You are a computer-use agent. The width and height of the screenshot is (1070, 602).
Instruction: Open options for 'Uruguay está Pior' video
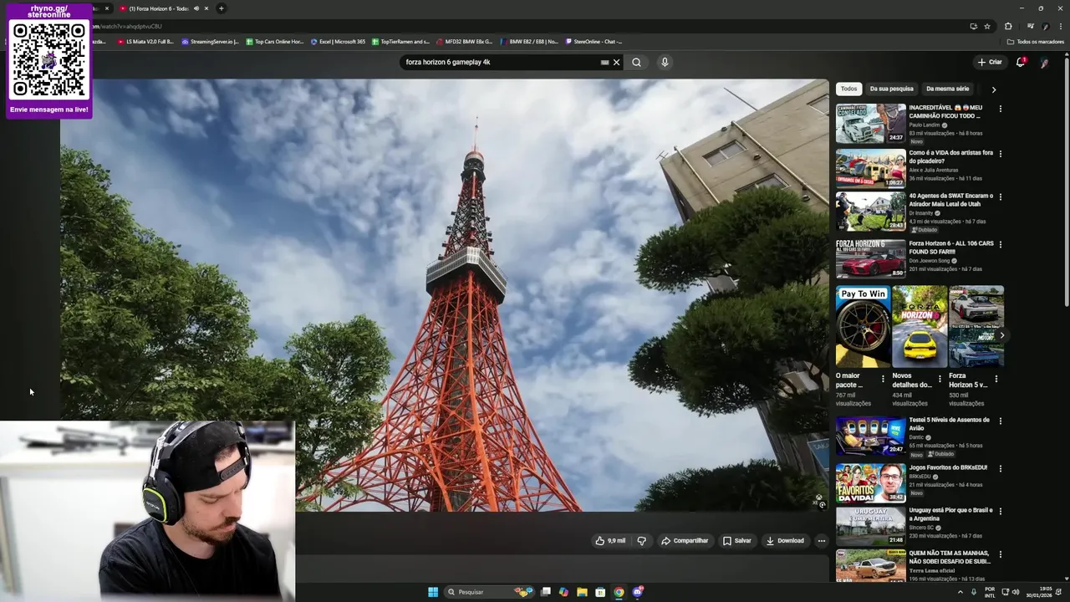1000,511
